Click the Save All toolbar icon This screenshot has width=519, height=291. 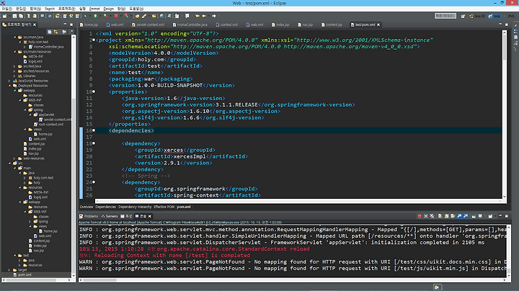click(x=20, y=16)
